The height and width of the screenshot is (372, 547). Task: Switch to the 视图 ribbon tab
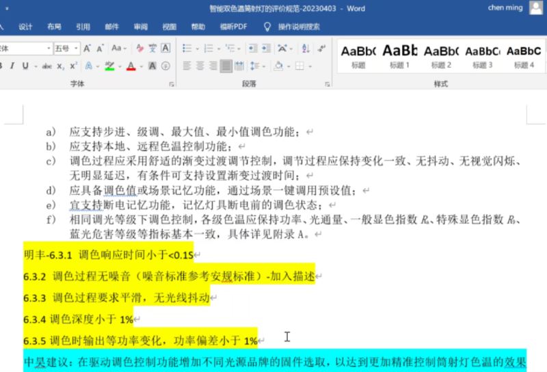point(170,27)
